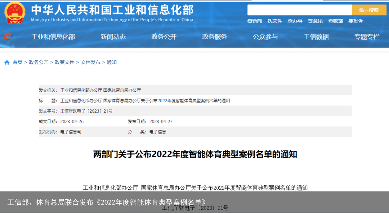
Task: Select 专题专栏 in the main navigation
Action: tap(367, 37)
